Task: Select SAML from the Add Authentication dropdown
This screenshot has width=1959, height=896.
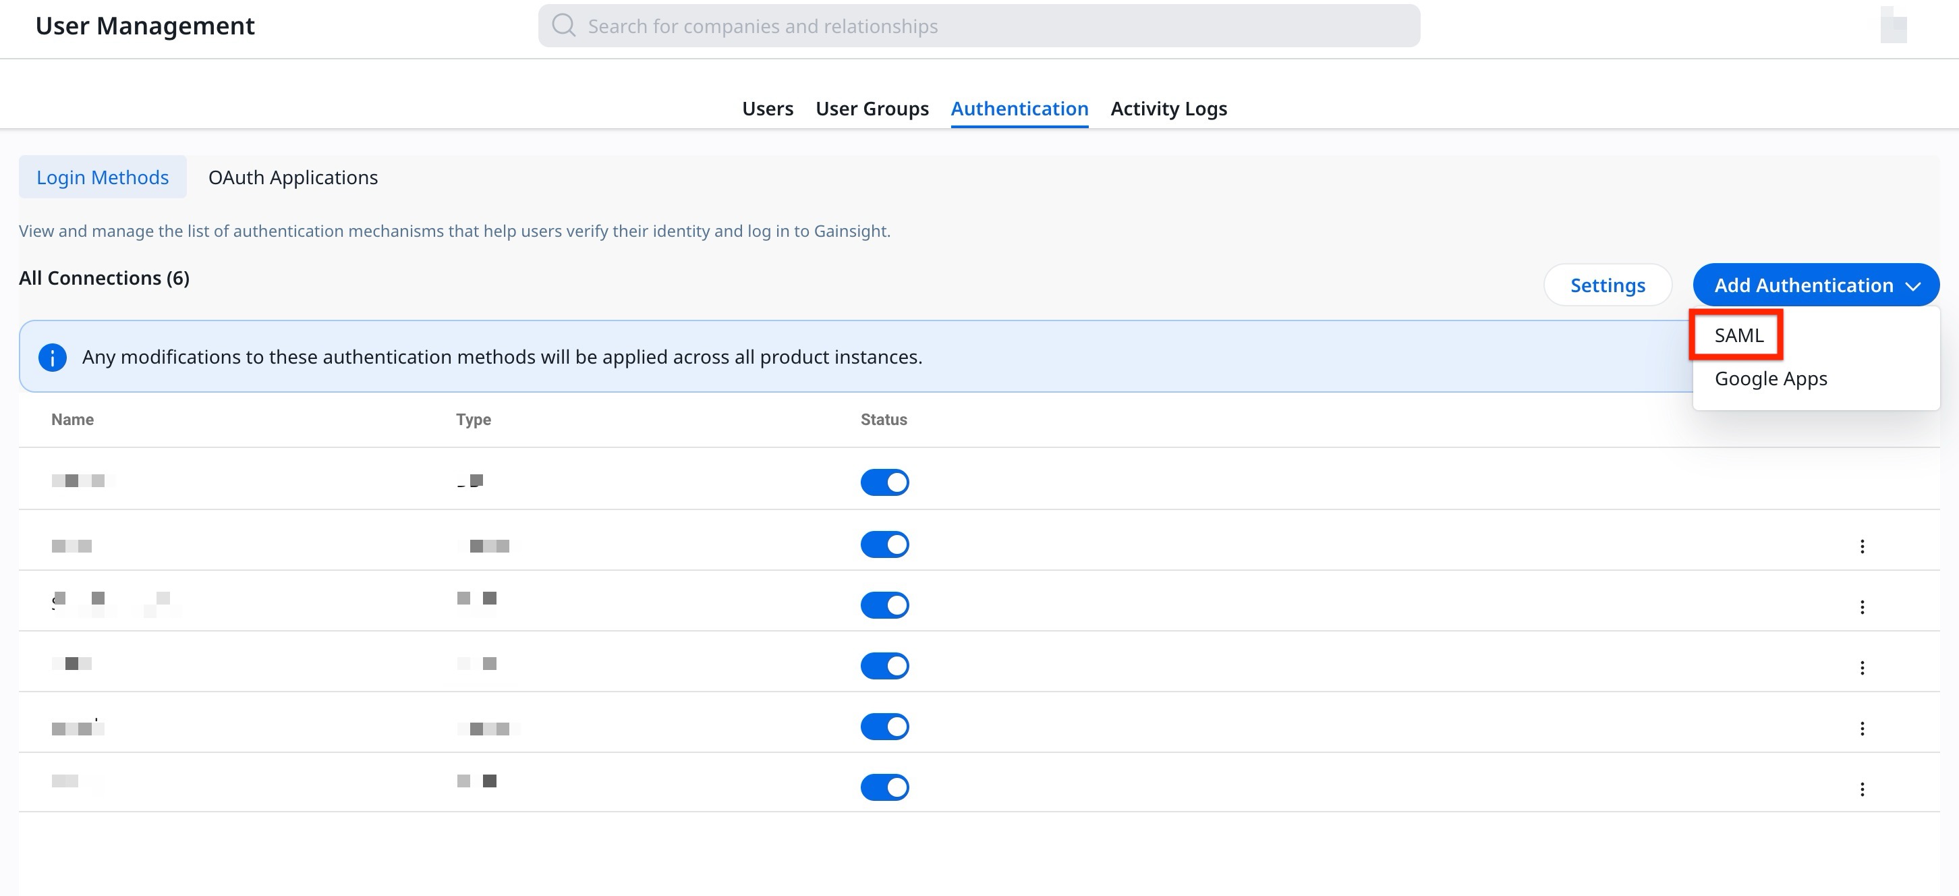Action: 1738,335
